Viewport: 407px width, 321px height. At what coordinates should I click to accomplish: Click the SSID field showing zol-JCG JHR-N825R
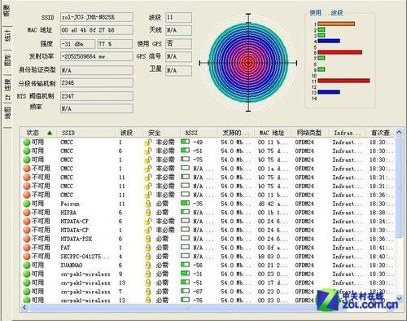click(x=97, y=17)
